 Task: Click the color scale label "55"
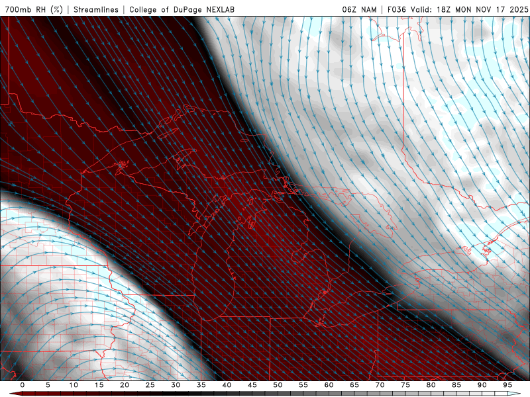click(x=303, y=385)
